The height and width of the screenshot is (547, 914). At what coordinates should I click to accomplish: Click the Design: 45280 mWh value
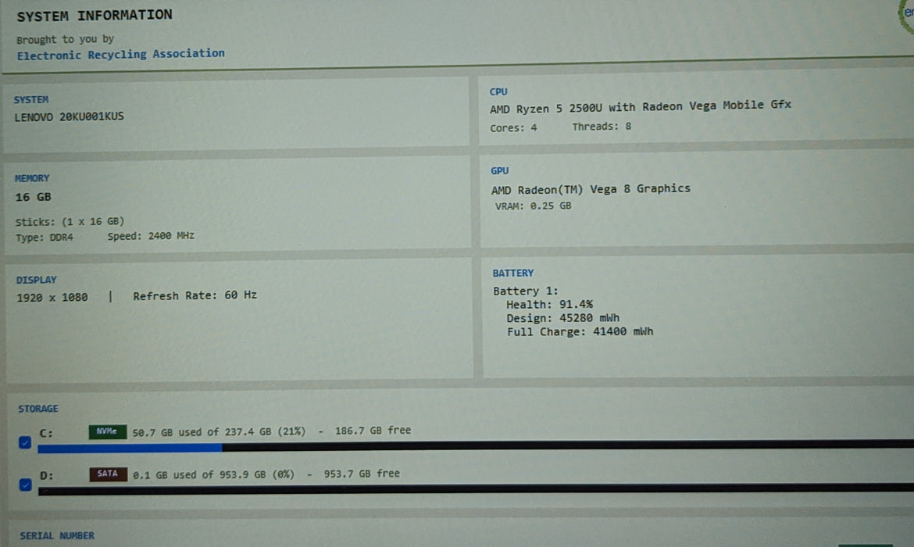click(562, 318)
